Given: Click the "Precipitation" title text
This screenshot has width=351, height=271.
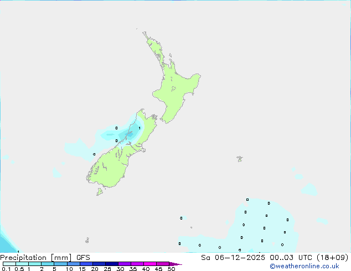Looking at the screenshot, I should tap(23, 258).
